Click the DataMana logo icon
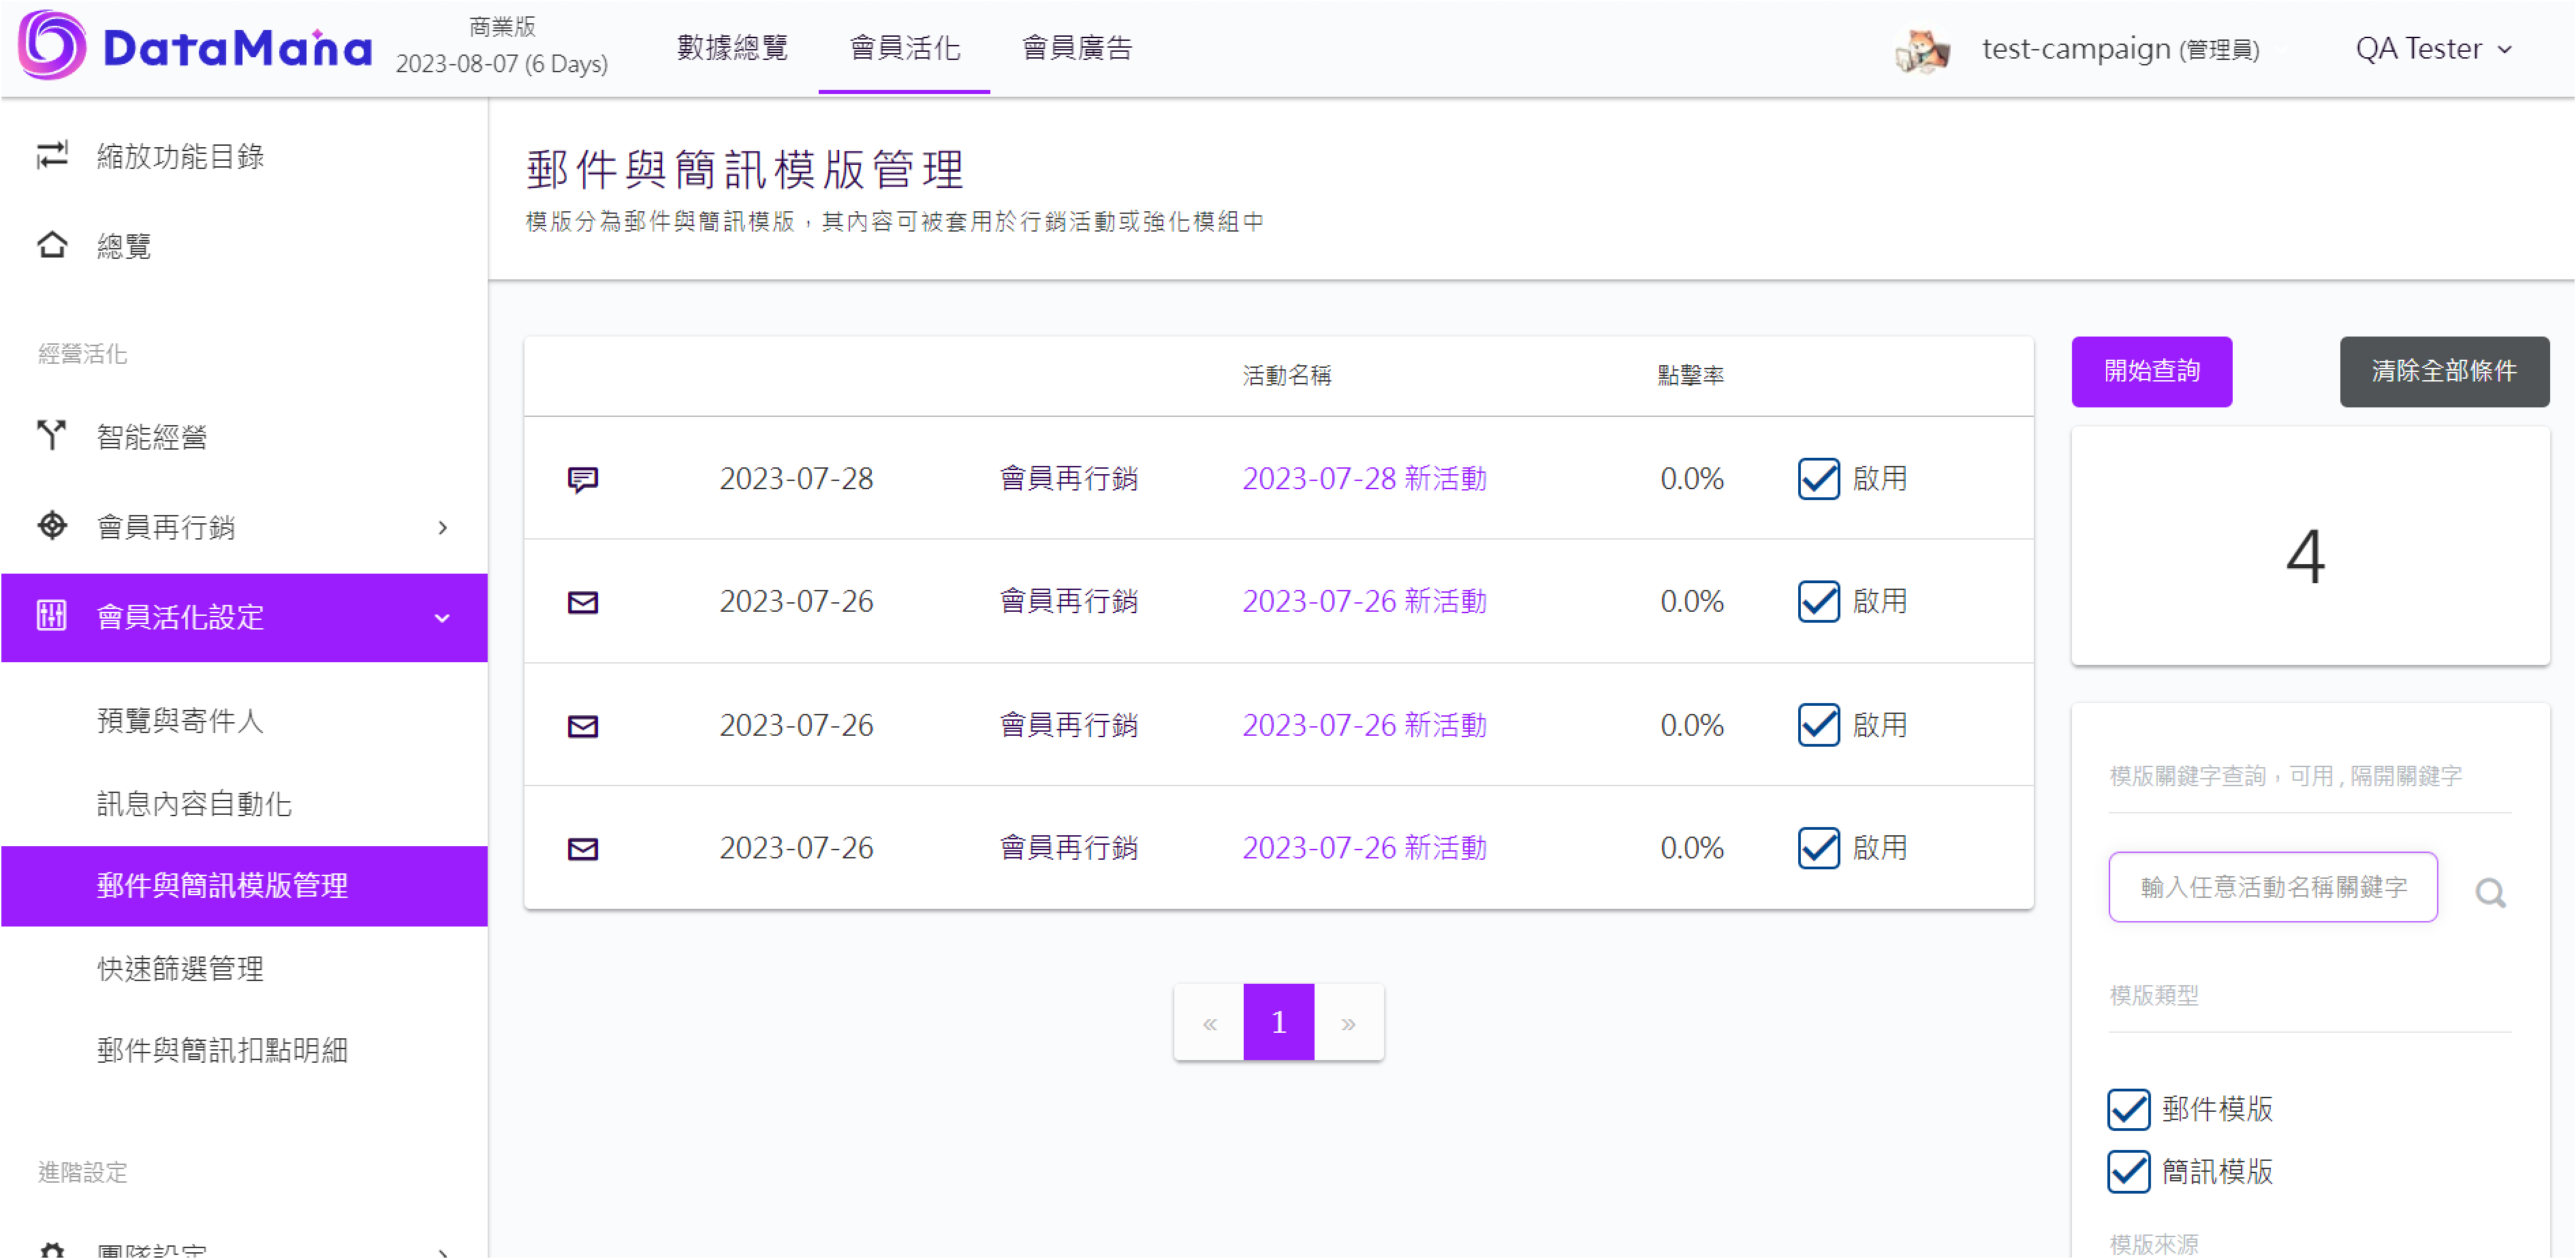2576x1259 pixels. 52,46
